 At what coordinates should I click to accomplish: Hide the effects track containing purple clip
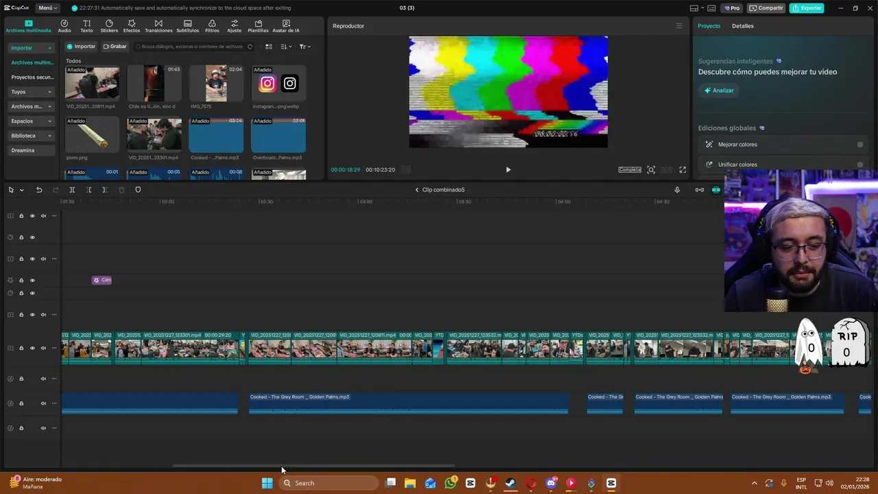pos(32,281)
